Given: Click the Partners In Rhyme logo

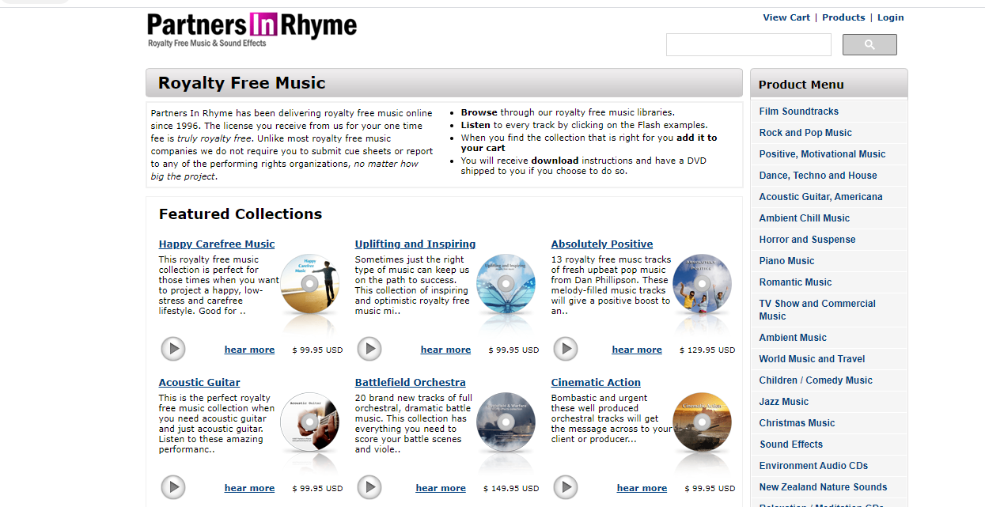Looking at the screenshot, I should 252,30.
